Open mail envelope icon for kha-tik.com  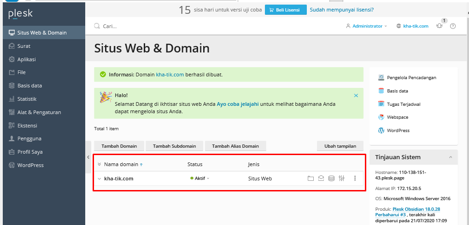(x=321, y=179)
